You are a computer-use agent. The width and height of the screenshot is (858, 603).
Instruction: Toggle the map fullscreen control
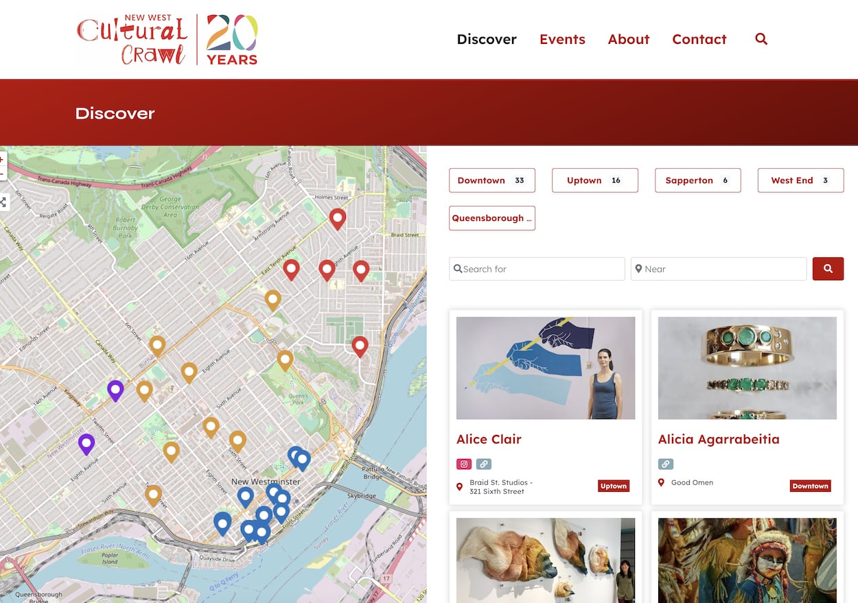(x=3, y=202)
